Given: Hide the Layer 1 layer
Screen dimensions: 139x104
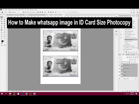Looking at the screenshot, I should [120, 75].
